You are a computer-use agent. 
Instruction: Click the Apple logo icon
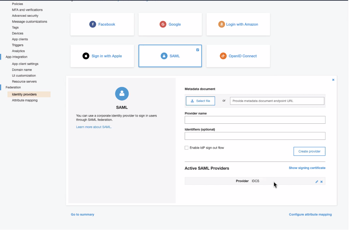point(86,56)
